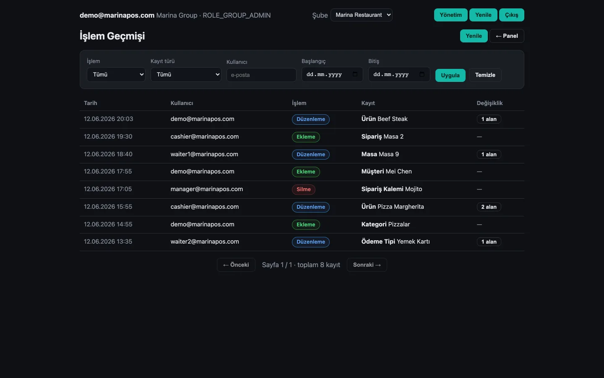Click Yenile button beside the Panel button
The width and height of the screenshot is (604, 378).
point(474,36)
